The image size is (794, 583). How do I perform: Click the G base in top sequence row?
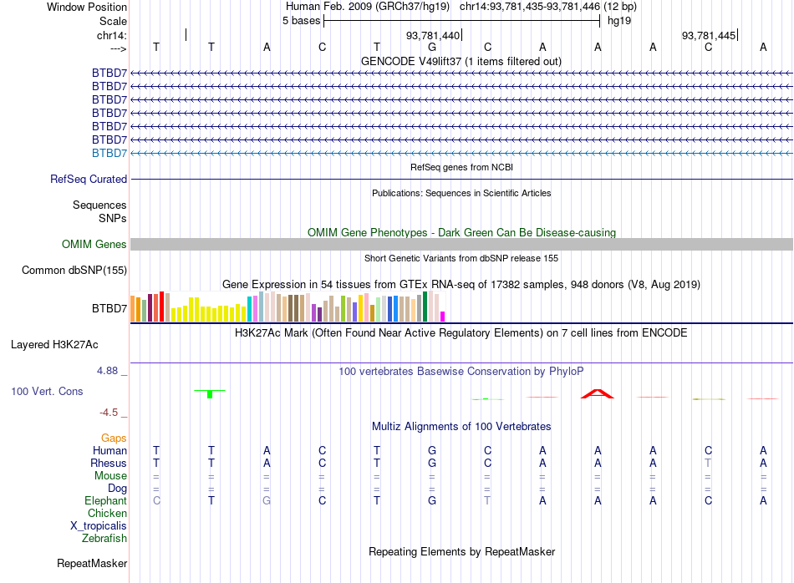coord(432,47)
